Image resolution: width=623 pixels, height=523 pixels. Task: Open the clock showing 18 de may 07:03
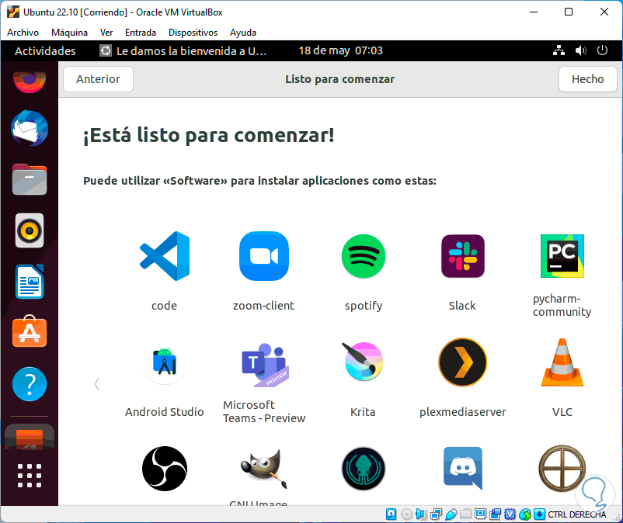tap(340, 50)
